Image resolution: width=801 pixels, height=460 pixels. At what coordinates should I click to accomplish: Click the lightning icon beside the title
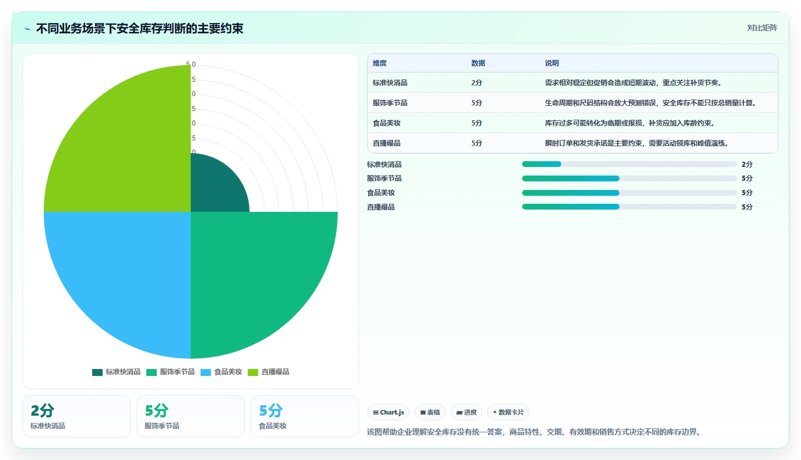pos(28,29)
